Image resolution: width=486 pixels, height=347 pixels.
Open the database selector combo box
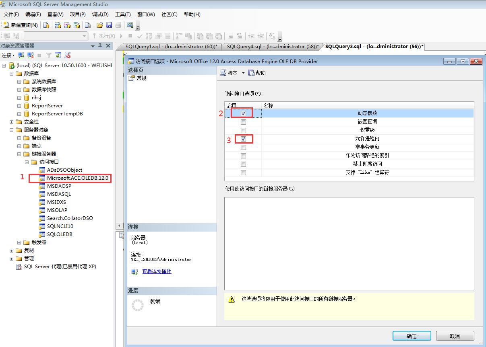(55, 36)
